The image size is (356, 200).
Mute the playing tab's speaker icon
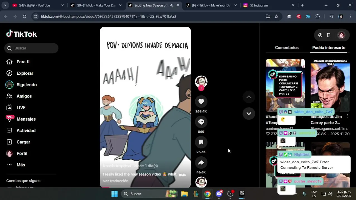click(x=172, y=5)
